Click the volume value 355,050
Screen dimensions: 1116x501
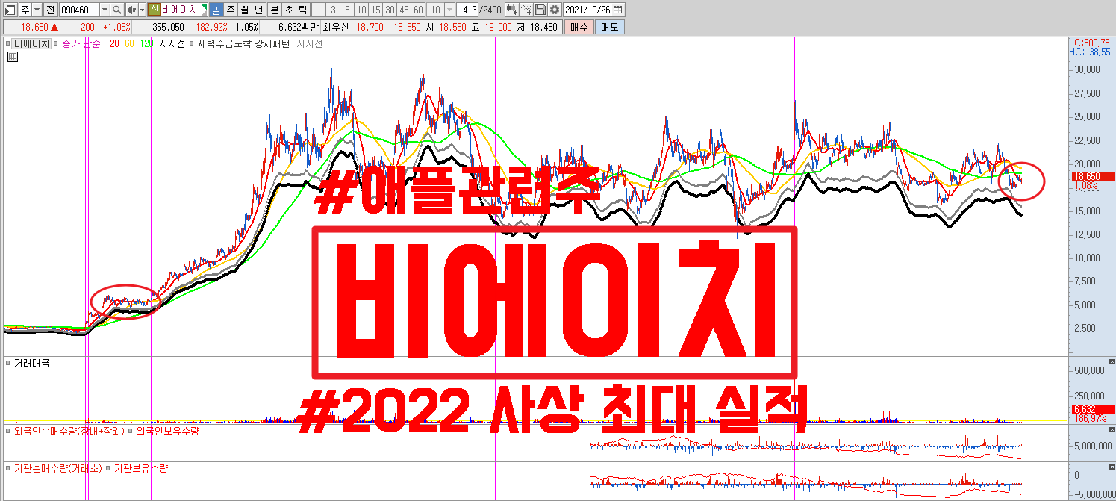point(168,27)
